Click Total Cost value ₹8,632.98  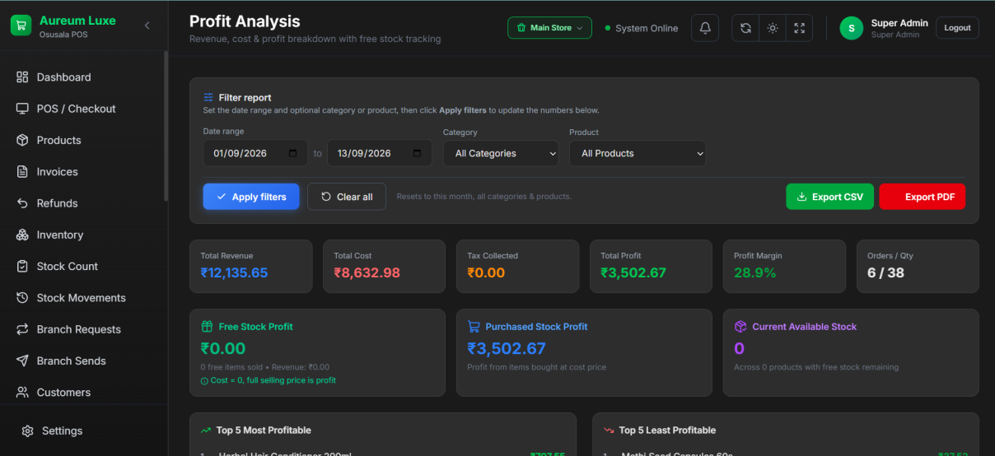click(367, 272)
